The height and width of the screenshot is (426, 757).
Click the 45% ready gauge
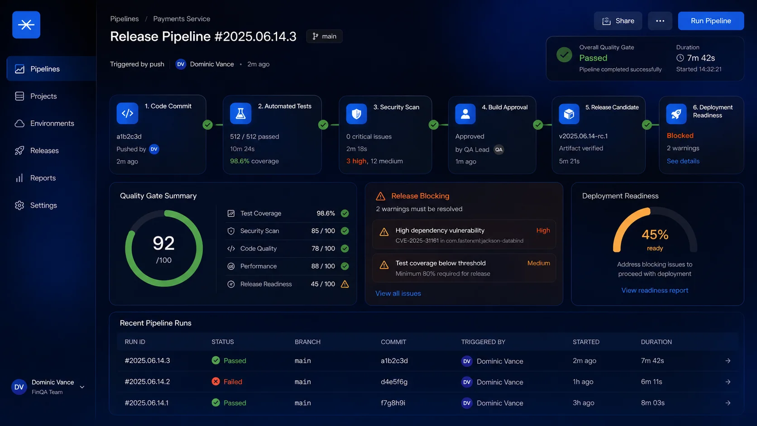(655, 230)
